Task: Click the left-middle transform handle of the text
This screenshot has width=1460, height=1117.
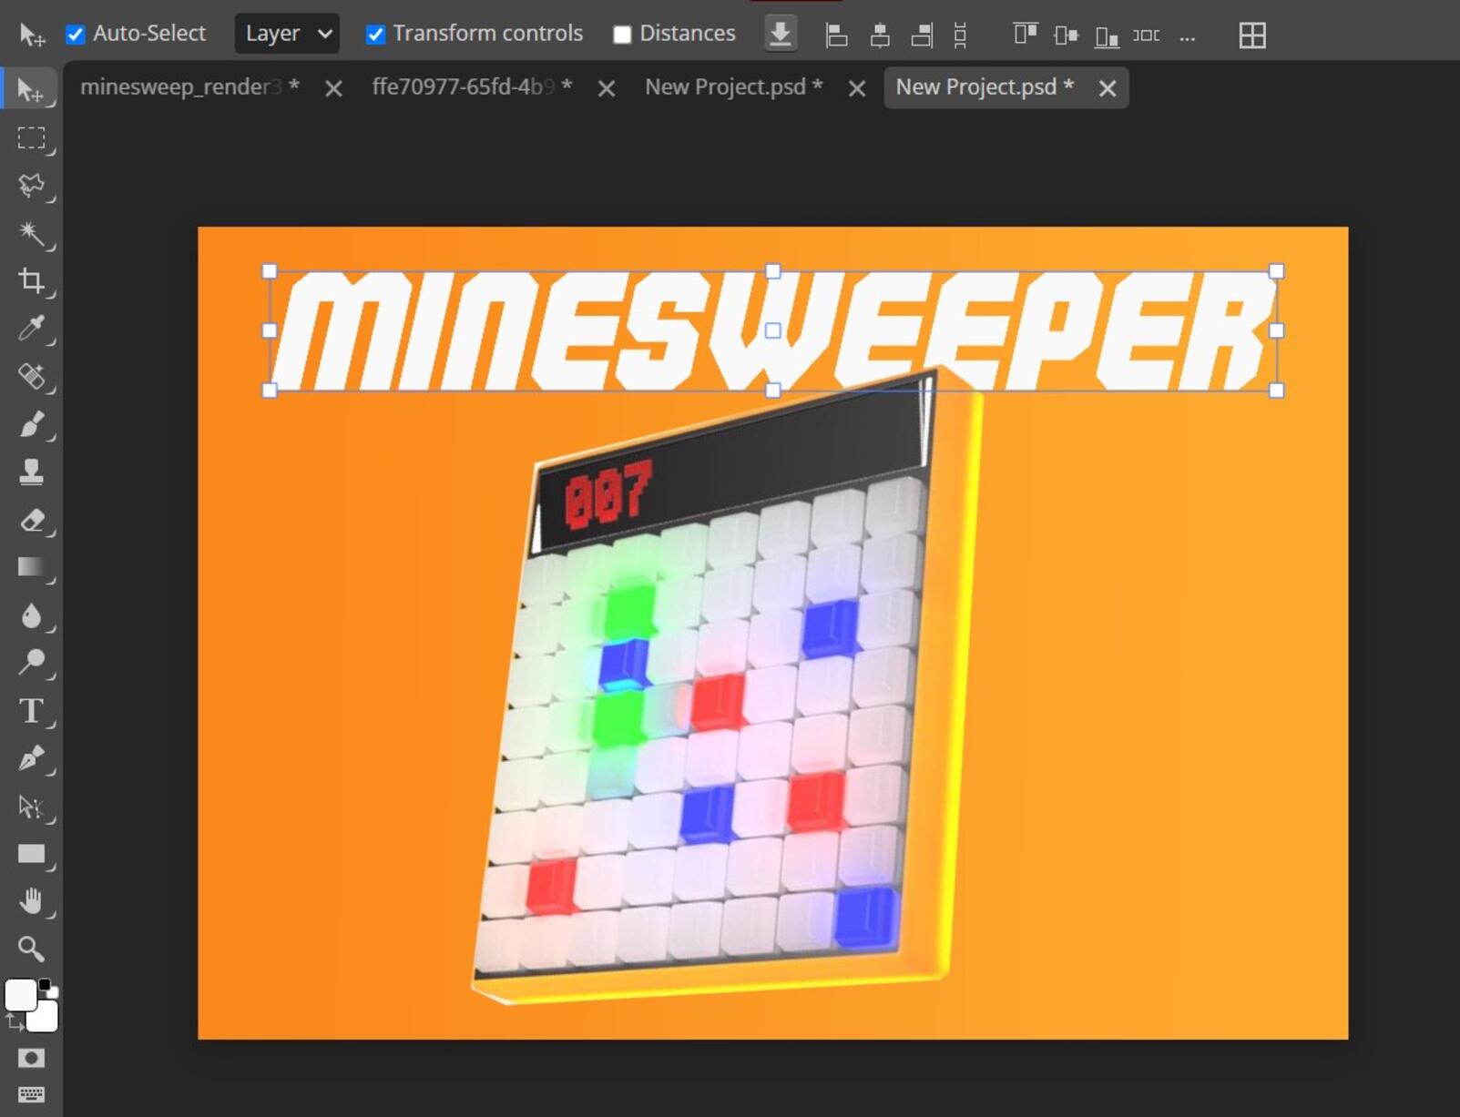Action: (x=270, y=330)
